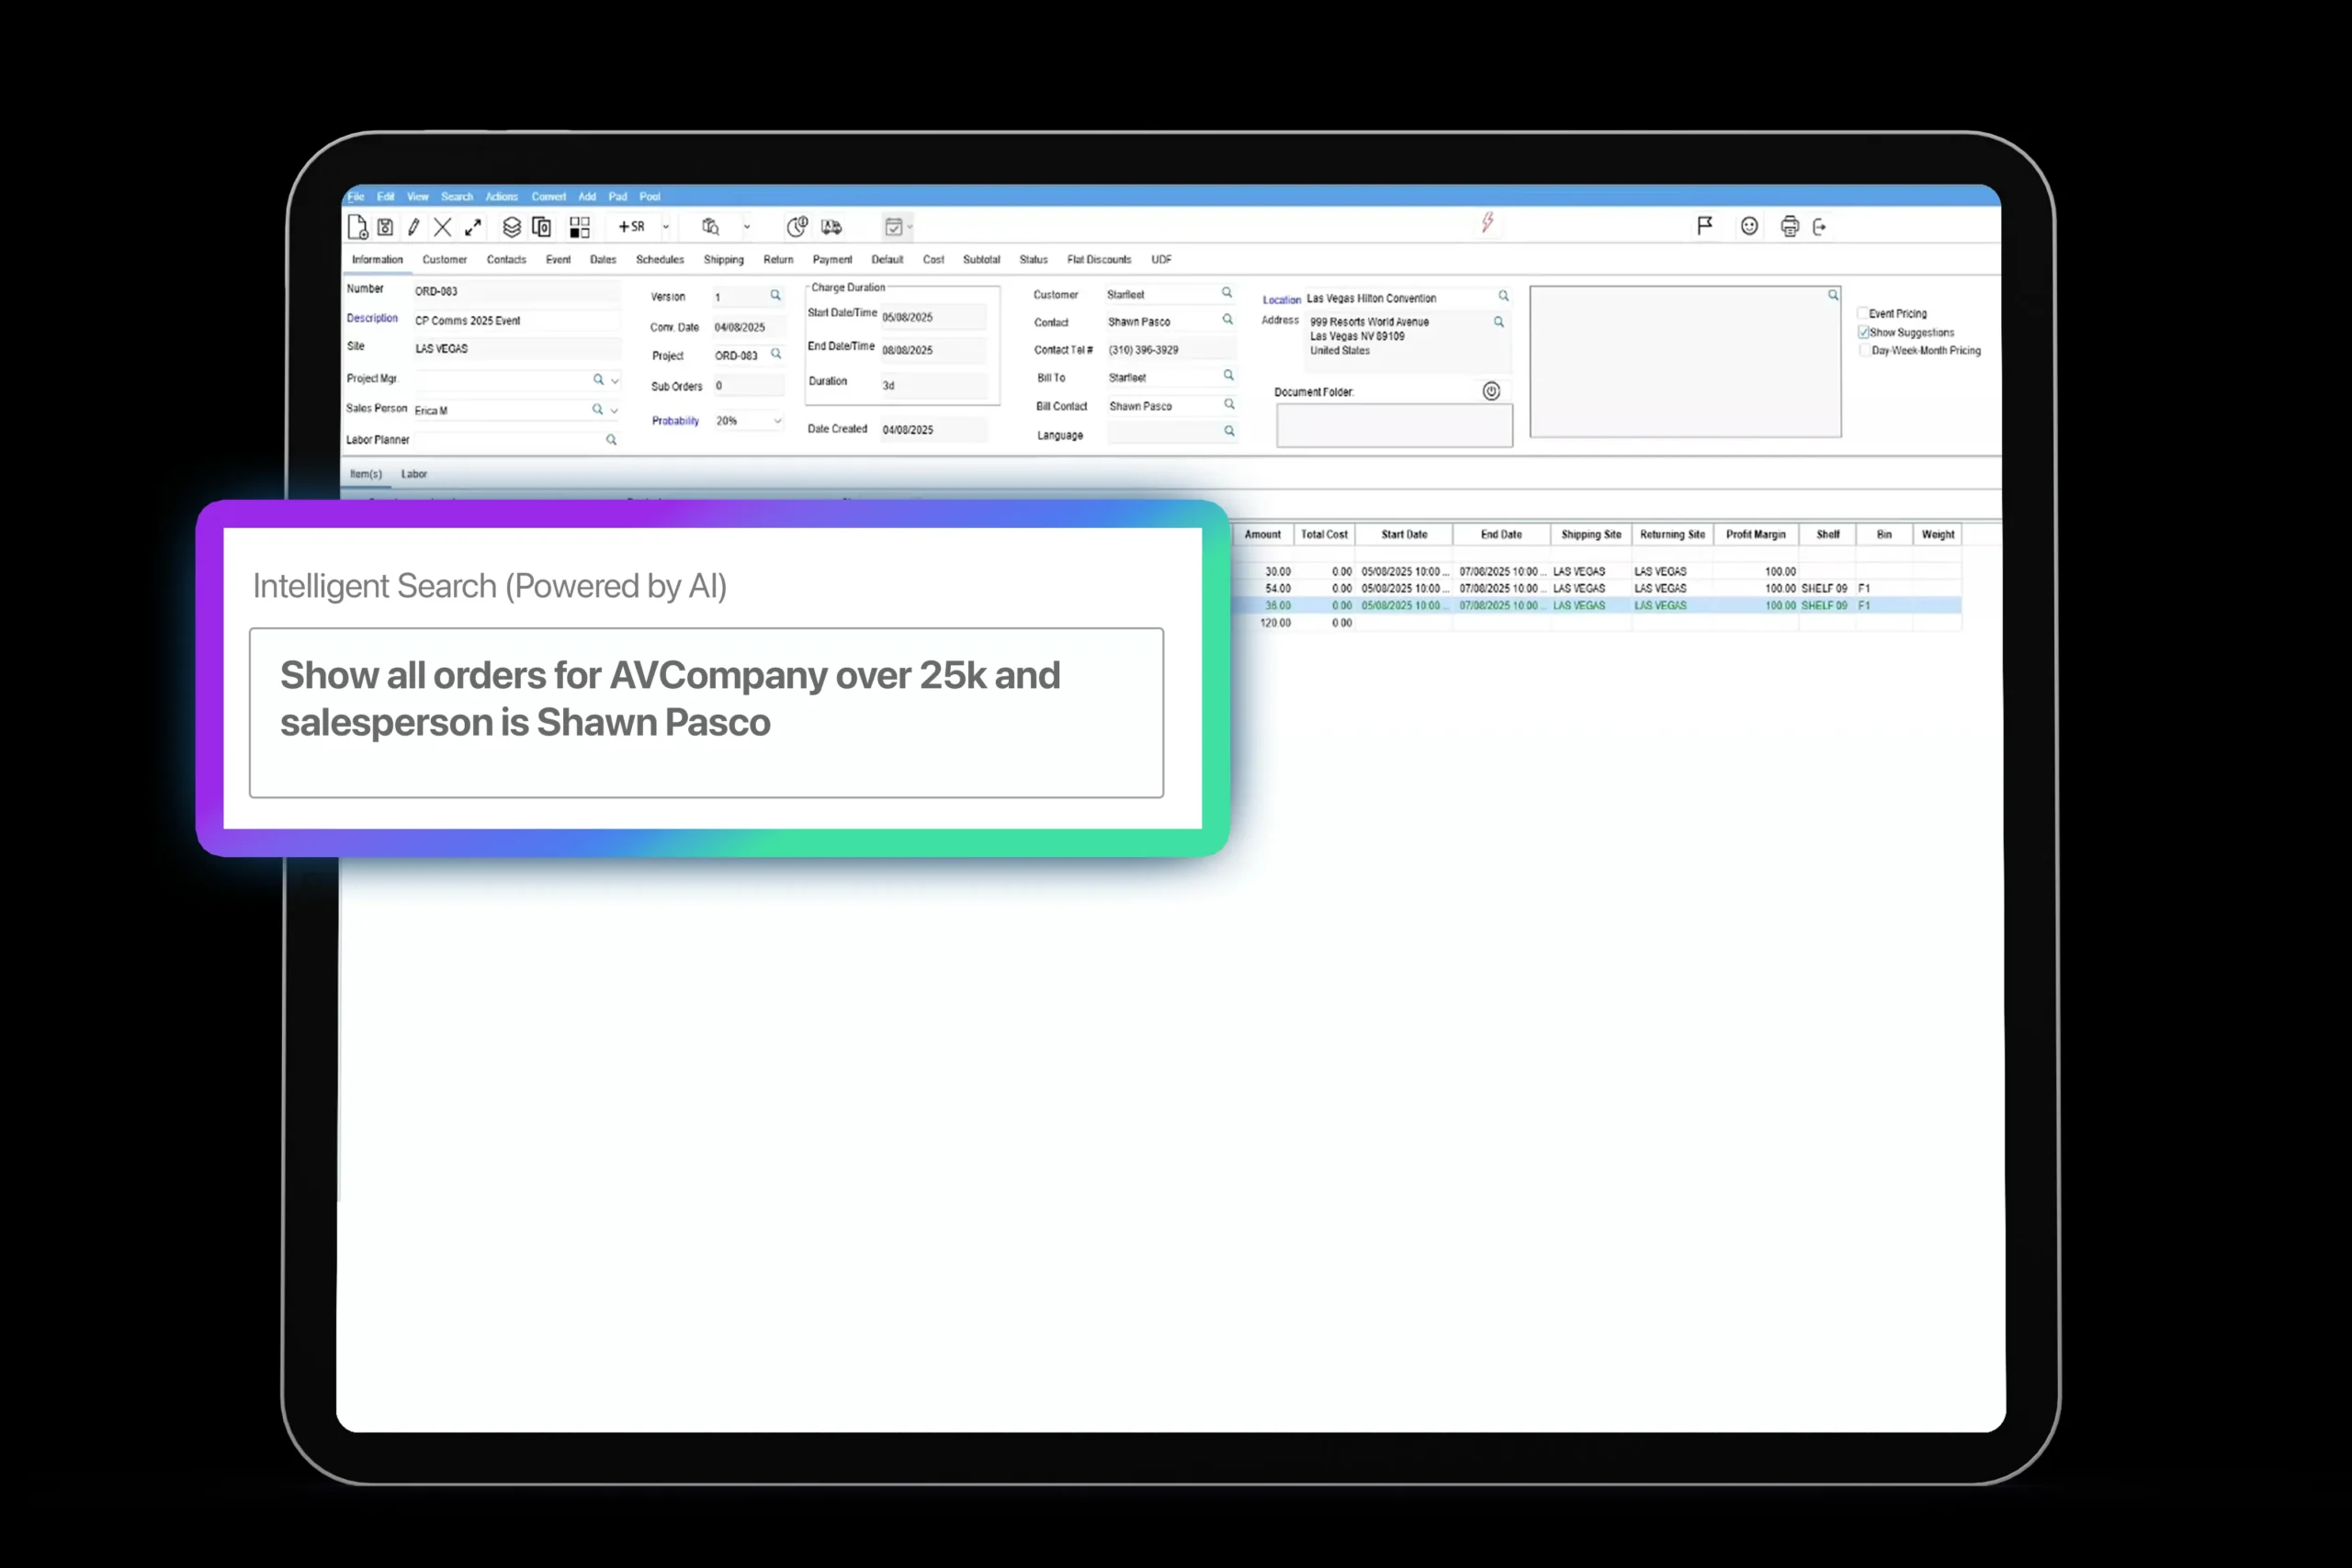This screenshot has height=1568, width=2352.
Task: Click the Labor tab below the form
Action: click(414, 474)
